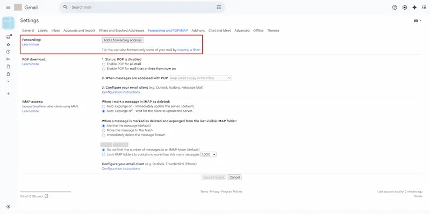Open the Themes tab
The height and width of the screenshot is (214, 430).
tap(273, 31)
